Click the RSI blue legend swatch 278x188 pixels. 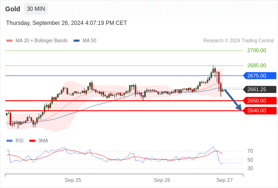pyautogui.click(x=9, y=141)
